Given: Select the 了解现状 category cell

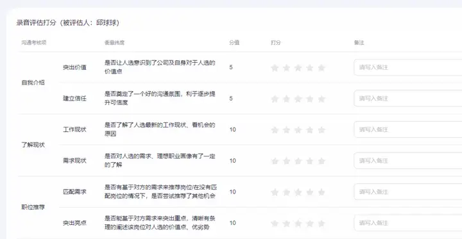Looking at the screenshot, I should click(x=33, y=145).
